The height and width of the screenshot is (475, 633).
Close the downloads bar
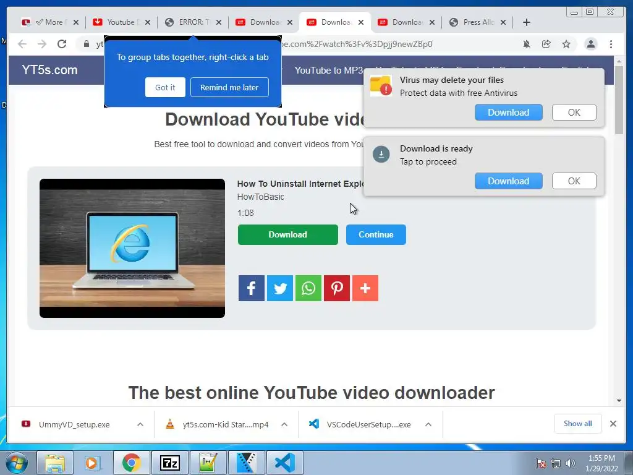pos(613,424)
